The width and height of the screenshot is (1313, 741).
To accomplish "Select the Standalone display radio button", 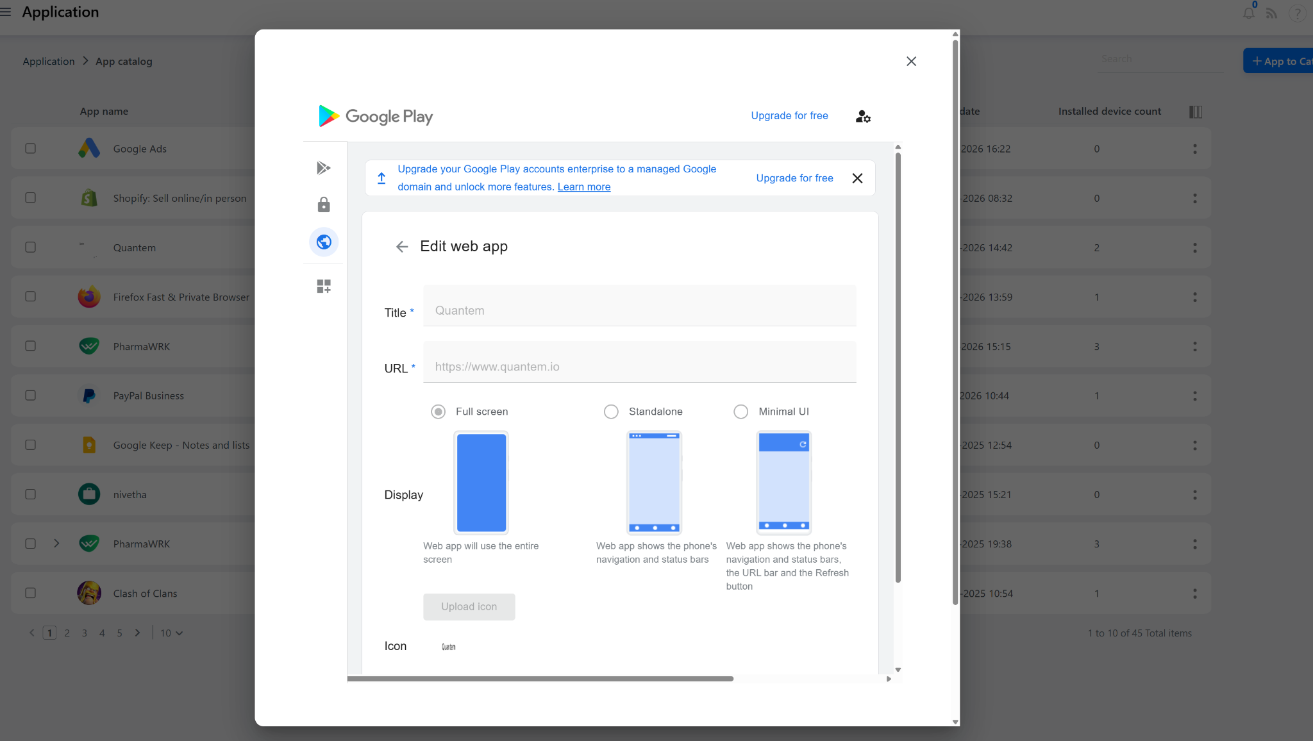I will (611, 412).
